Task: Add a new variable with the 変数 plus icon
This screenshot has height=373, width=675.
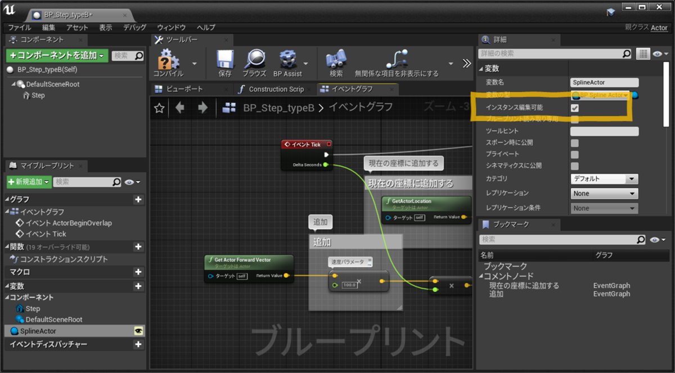Action: [x=138, y=286]
